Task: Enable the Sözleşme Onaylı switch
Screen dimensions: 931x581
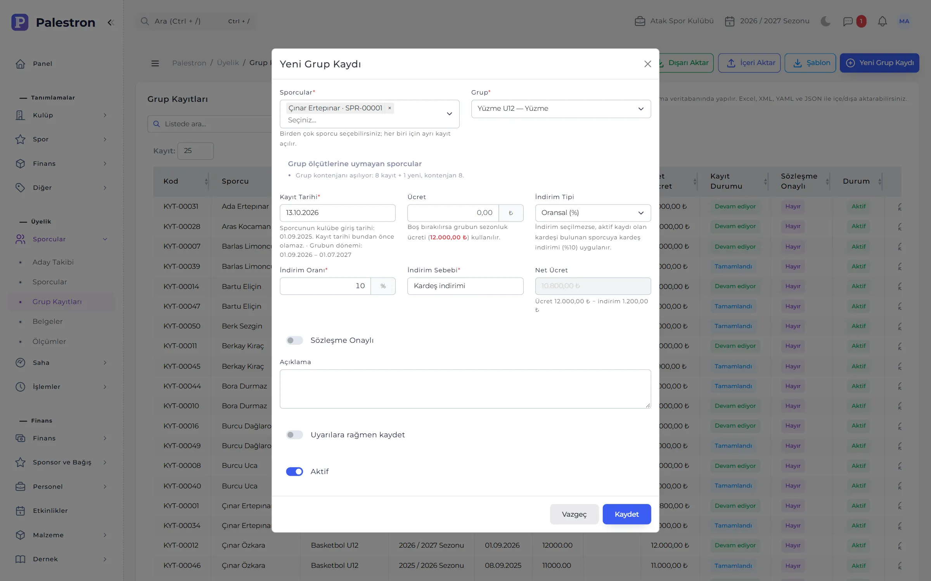Action: [294, 340]
